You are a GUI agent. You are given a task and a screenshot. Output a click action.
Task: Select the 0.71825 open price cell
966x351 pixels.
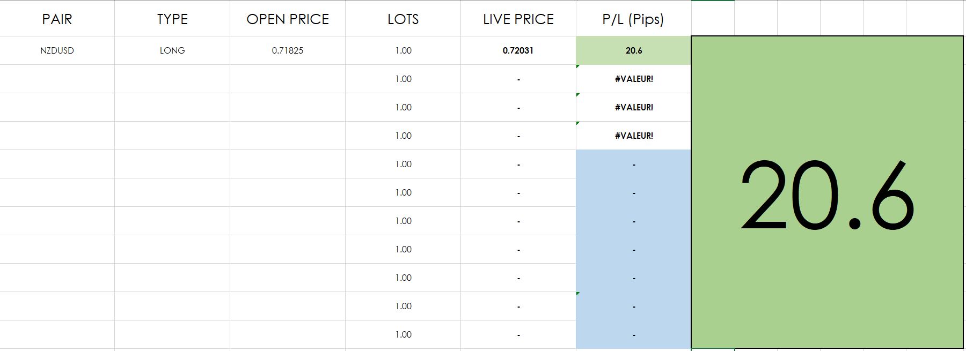click(288, 50)
